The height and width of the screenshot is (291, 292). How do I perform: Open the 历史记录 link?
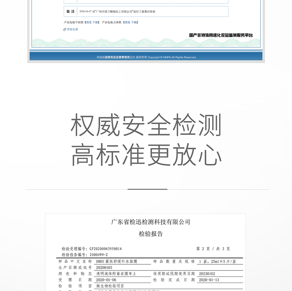tap(72, 29)
